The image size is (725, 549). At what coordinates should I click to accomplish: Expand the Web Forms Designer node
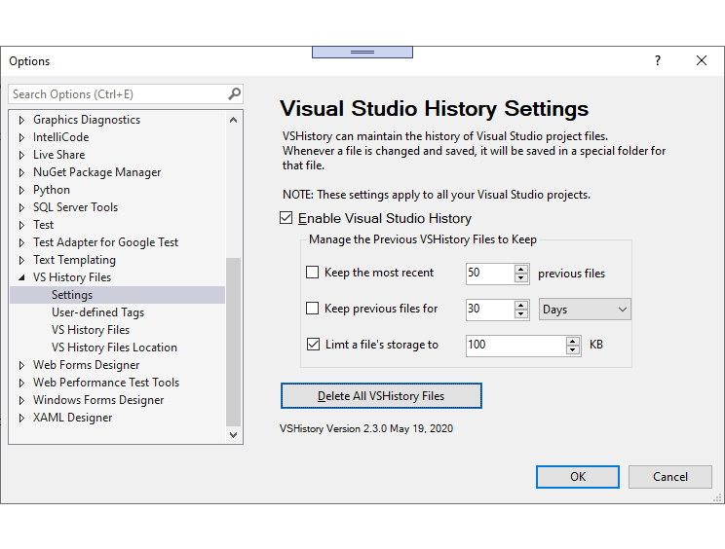[x=21, y=366]
